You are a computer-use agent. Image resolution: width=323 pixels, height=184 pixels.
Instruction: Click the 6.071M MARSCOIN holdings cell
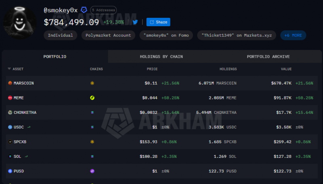coord(218,83)
